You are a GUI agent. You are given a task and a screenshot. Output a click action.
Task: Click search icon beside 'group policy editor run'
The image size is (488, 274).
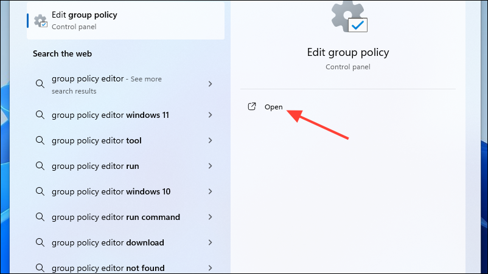(40, 166)
